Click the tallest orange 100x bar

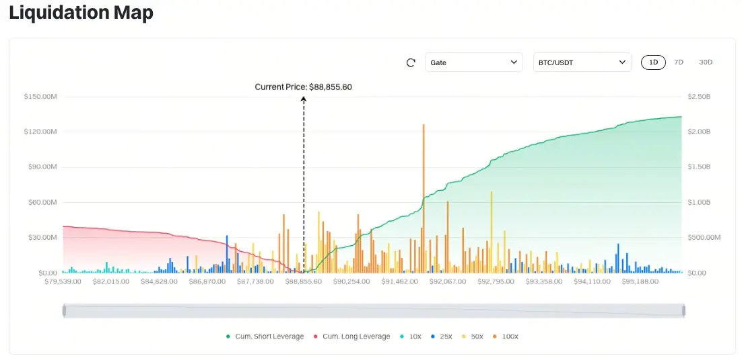tap(424, 198)
